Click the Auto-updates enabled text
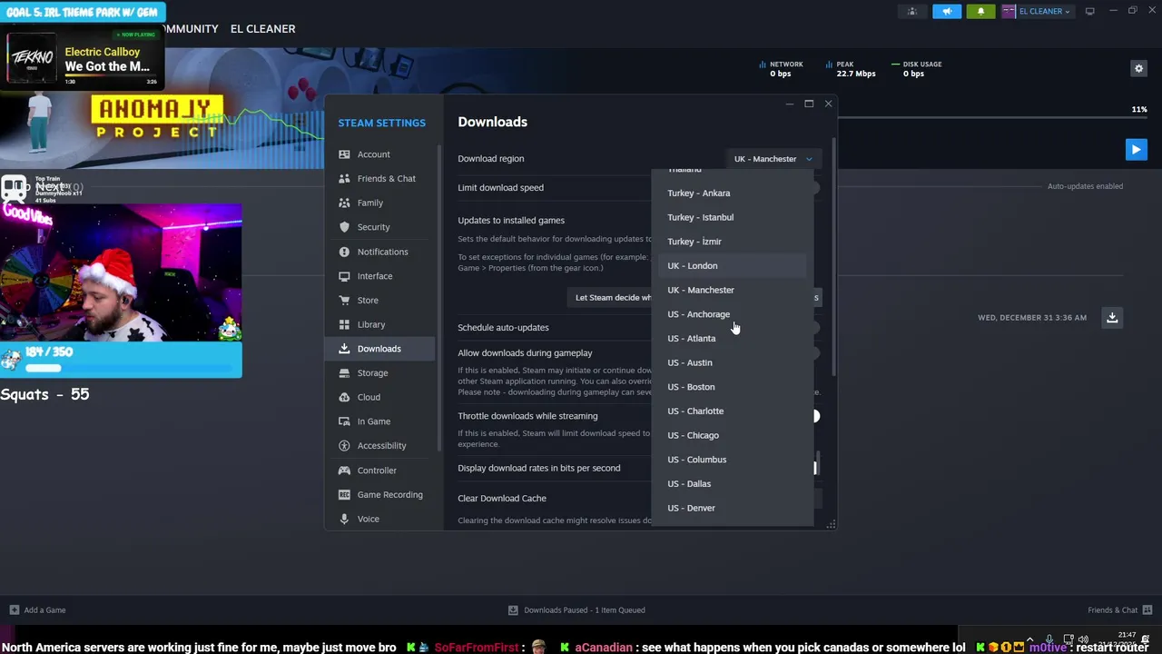The height and width of the screenshot is (654, 1162). (1085, 186)
